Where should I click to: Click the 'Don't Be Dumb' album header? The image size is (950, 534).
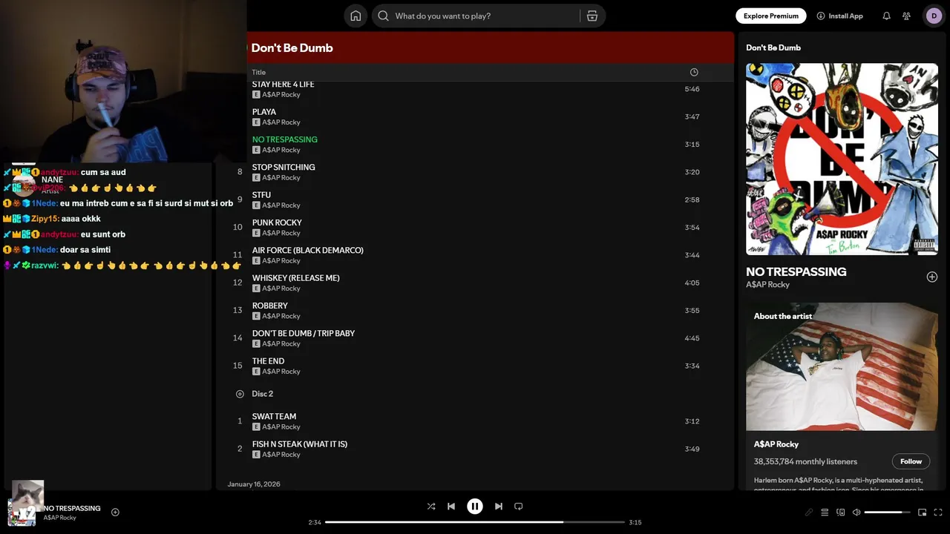(x=292, y=47)
